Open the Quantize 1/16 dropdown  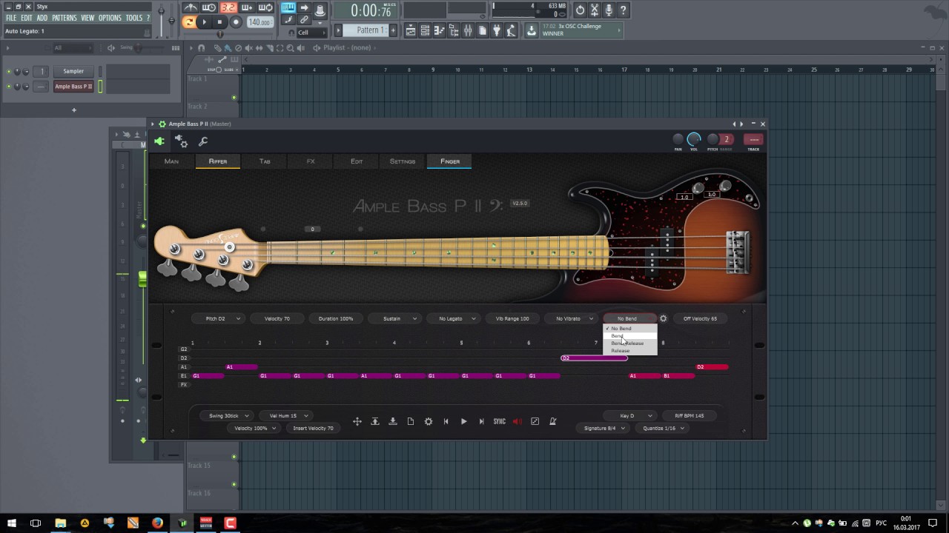click(x=662, y=428)
